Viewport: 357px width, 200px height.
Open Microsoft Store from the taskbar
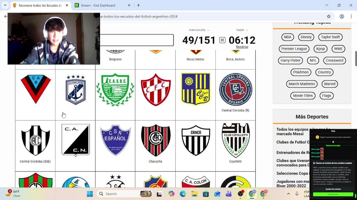(206, 194)
